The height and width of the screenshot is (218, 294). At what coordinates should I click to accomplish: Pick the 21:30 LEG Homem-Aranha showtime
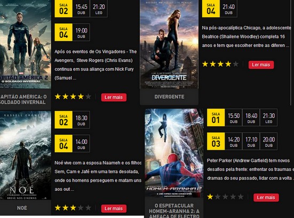point(269,118)
